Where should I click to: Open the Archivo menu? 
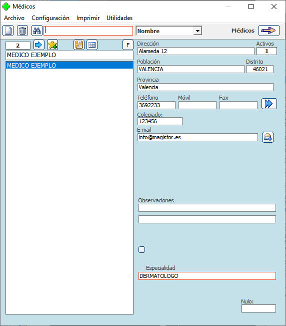[14, 18]
